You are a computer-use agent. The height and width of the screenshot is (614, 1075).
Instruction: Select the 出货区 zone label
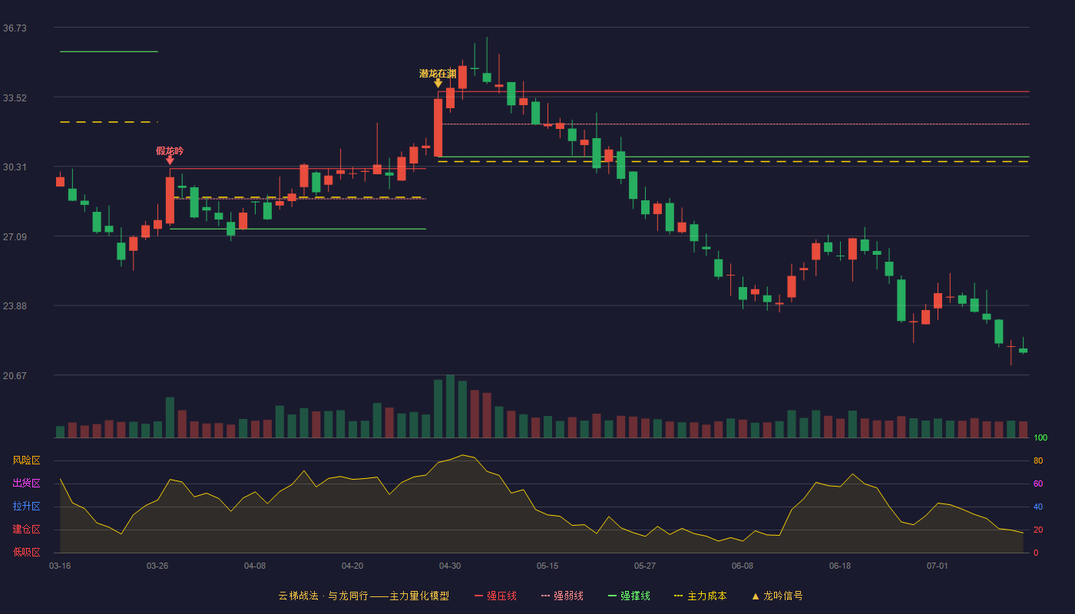pyautogui.click(x=27, y=484)
